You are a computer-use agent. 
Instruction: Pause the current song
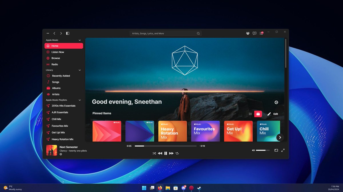(165, 153)
